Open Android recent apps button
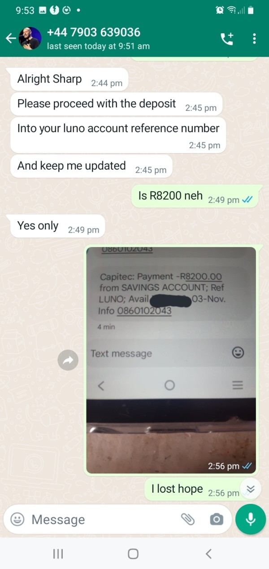 coord(58,554)
